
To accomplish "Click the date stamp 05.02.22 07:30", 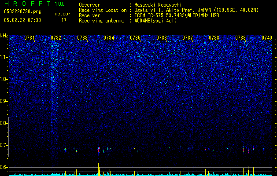I will point(22,20).
